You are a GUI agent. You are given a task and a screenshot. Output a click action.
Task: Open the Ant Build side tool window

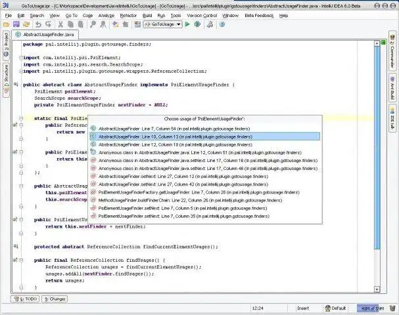[392, 88]
